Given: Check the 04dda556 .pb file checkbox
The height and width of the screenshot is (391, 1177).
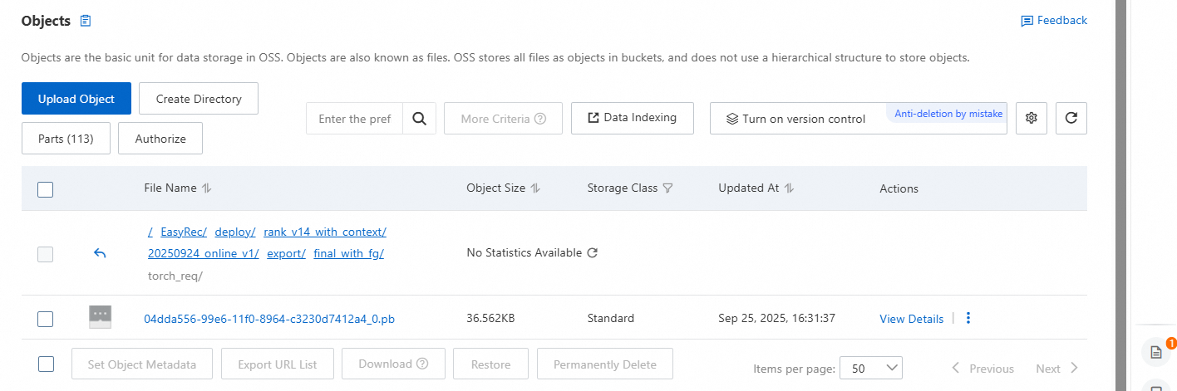Looking at the screenshot, I should (46, 319).
